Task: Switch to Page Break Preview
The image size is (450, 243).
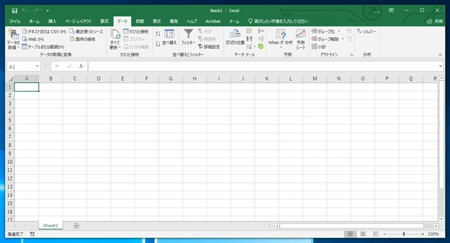Action: pos(375,234)
